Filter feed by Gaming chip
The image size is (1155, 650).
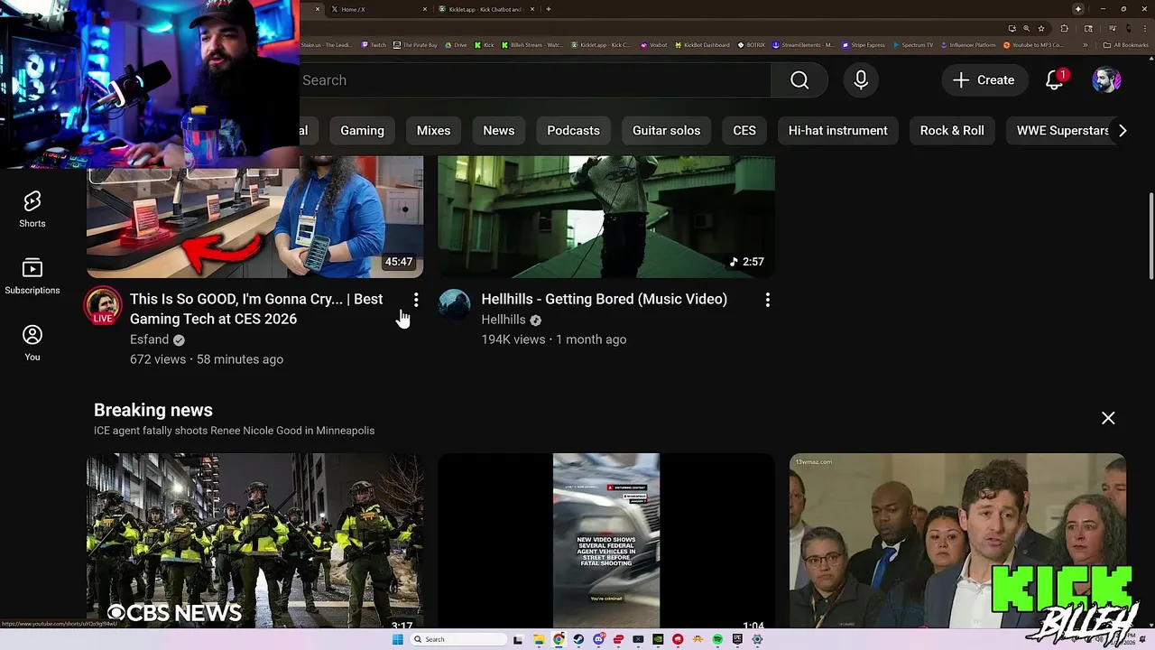coord(362,131)
